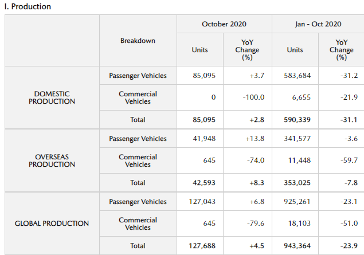364x255 pixels.
Task: Click the GLOBAL PRODUCTION row label
Action: point(52,223)
